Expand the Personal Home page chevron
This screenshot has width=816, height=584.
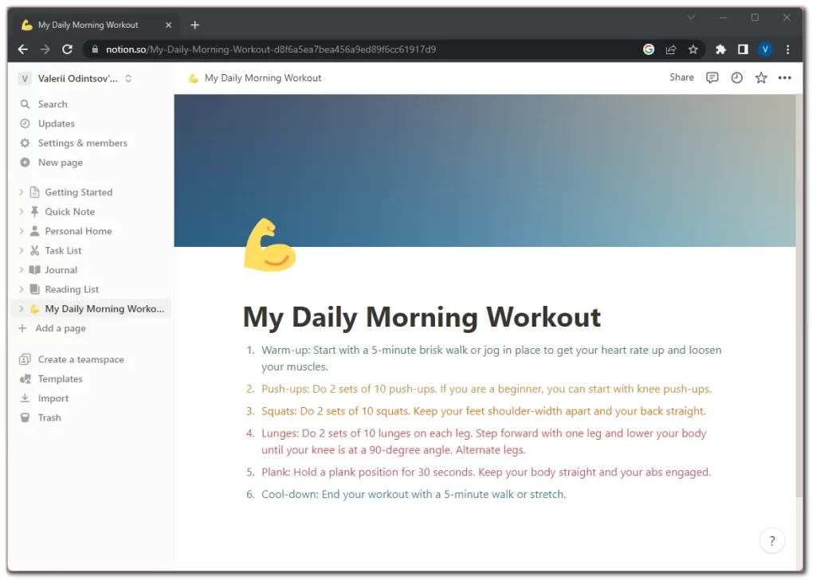pyautogui.click(x=21, y=230)
